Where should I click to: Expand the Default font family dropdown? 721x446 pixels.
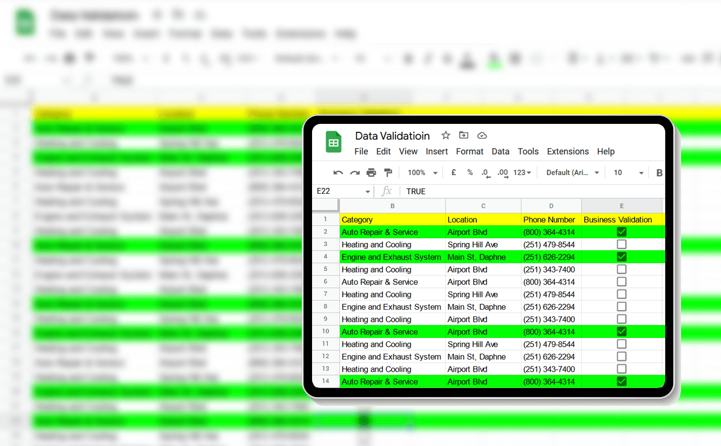point(572,173)
